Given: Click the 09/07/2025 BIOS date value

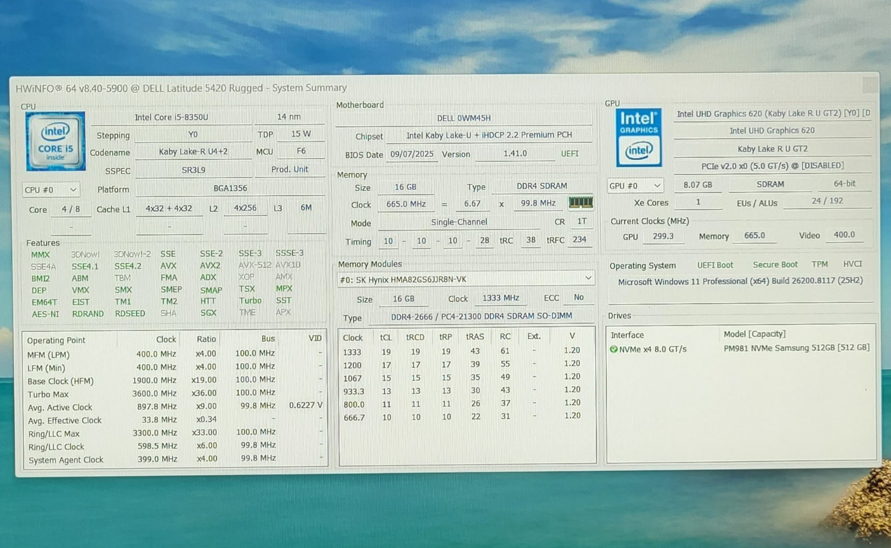Looking at the screenshot, I should pos(412,154).
